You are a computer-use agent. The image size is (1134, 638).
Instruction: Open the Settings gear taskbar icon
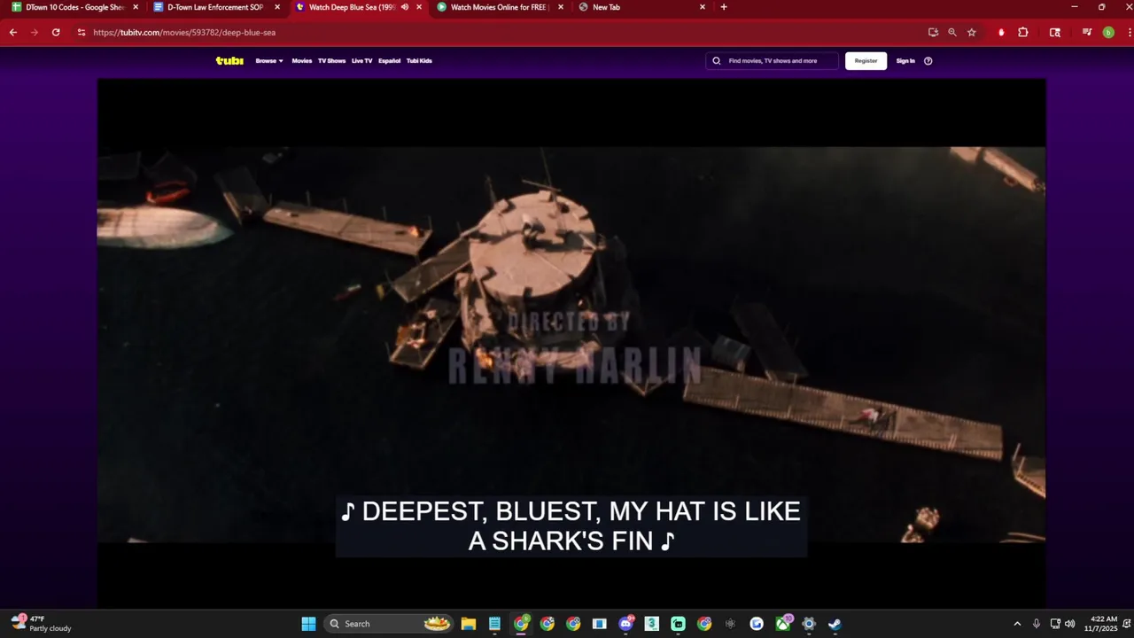tap(809, 624)
